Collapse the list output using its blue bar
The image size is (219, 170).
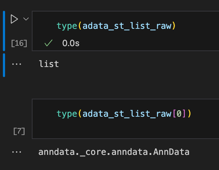coord(4,65)
